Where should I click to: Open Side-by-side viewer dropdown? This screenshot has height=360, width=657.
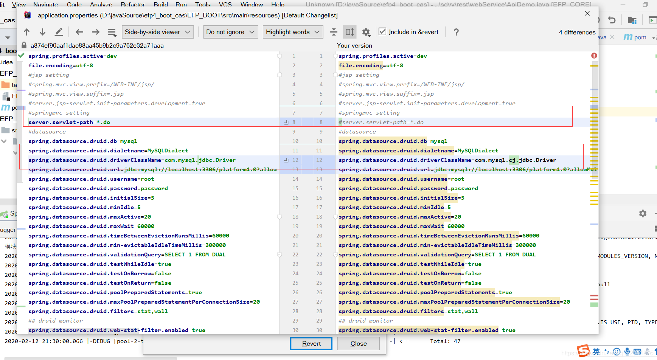tap(158, 32)
